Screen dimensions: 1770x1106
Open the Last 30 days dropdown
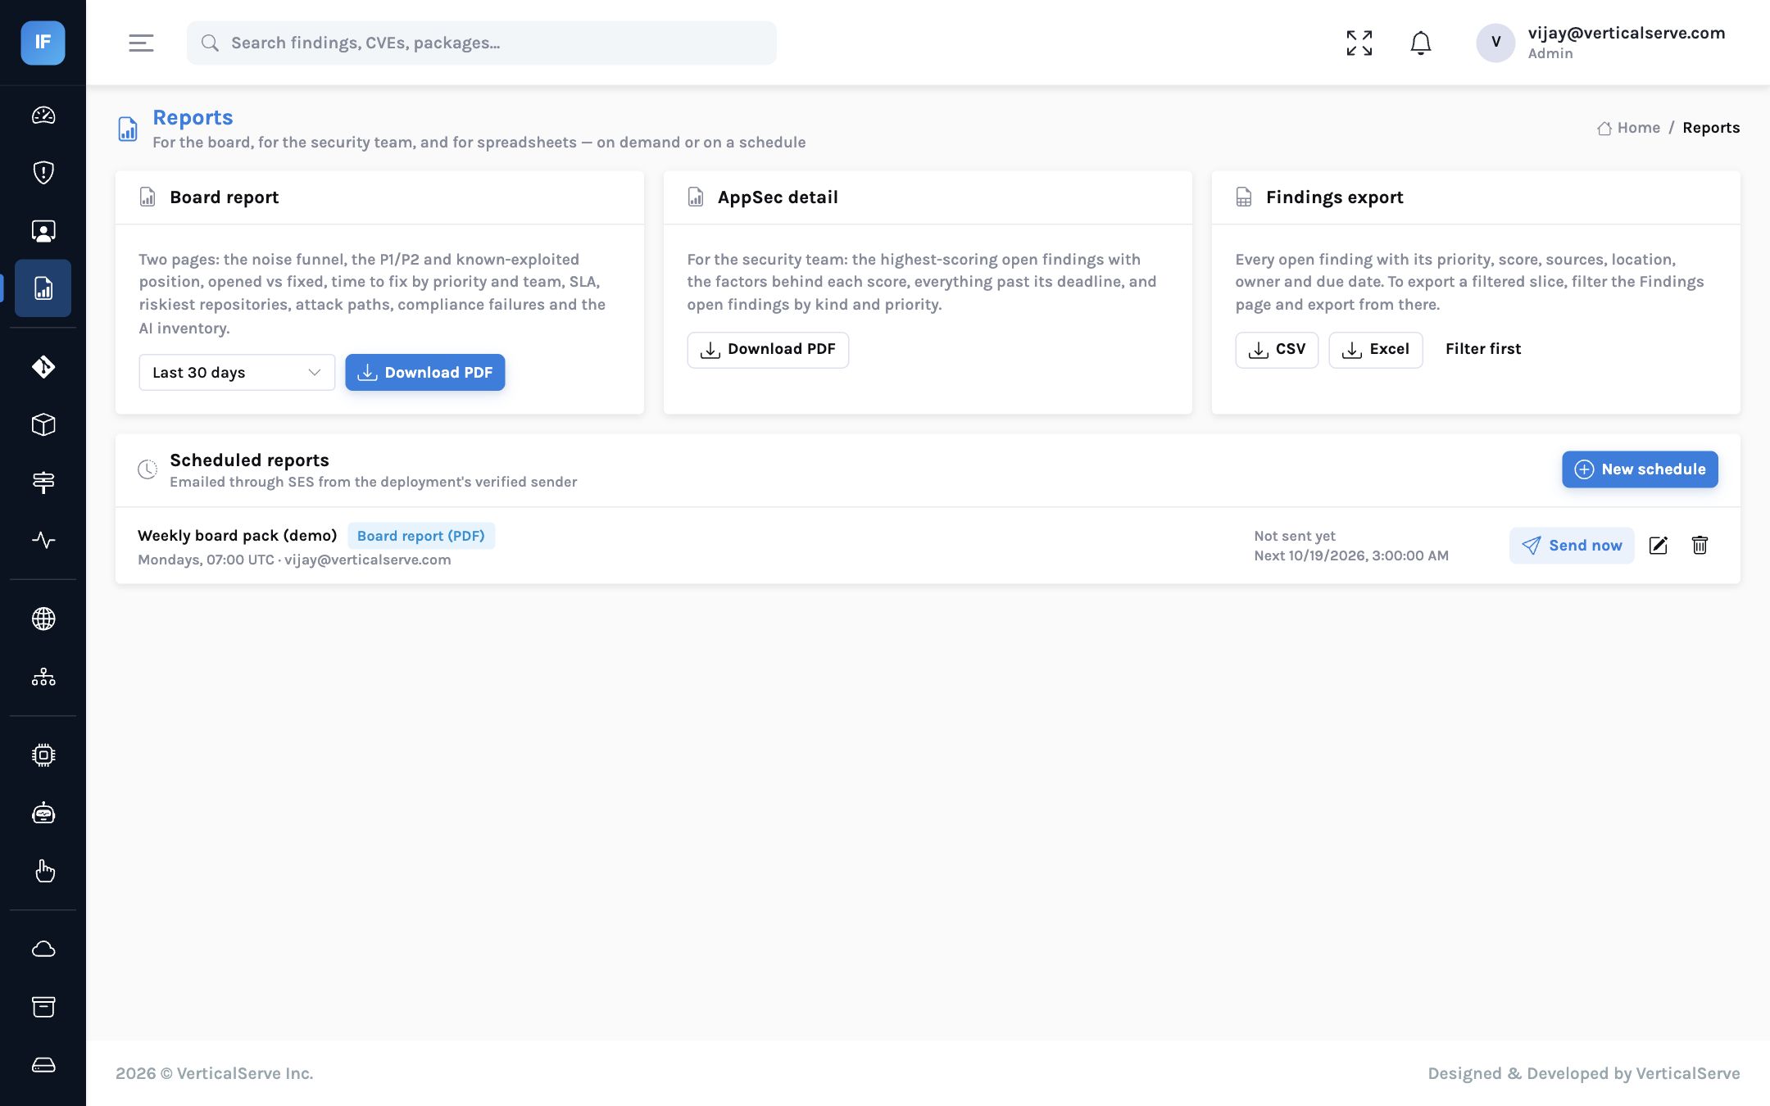[237, 373]
